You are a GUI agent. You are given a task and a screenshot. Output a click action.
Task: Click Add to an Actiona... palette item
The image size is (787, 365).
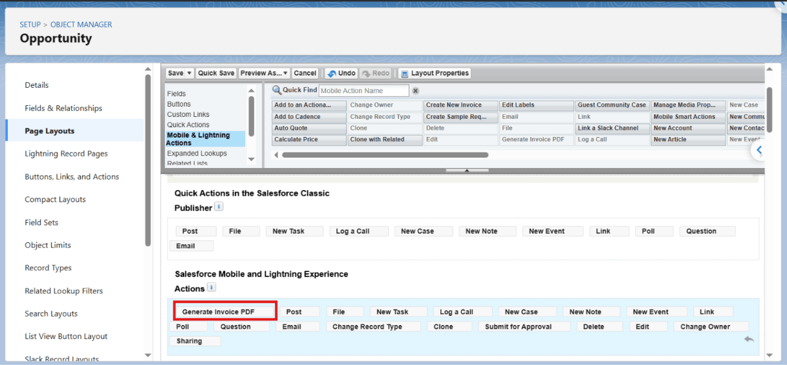point(309,105)
